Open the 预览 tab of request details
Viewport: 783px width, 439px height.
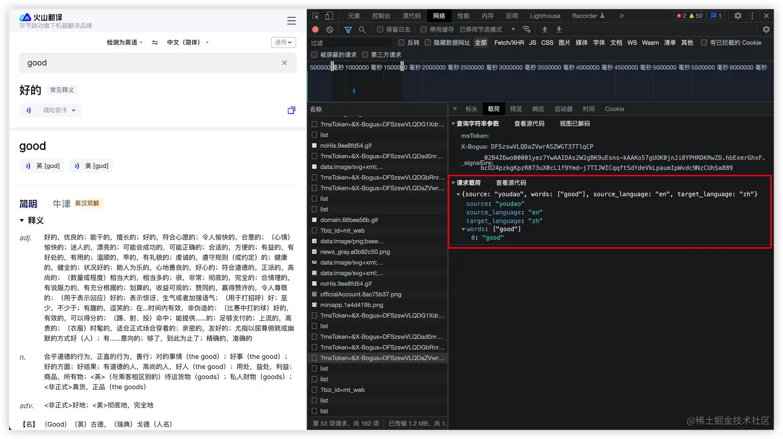pyautogui.click(x=516, y=109)
